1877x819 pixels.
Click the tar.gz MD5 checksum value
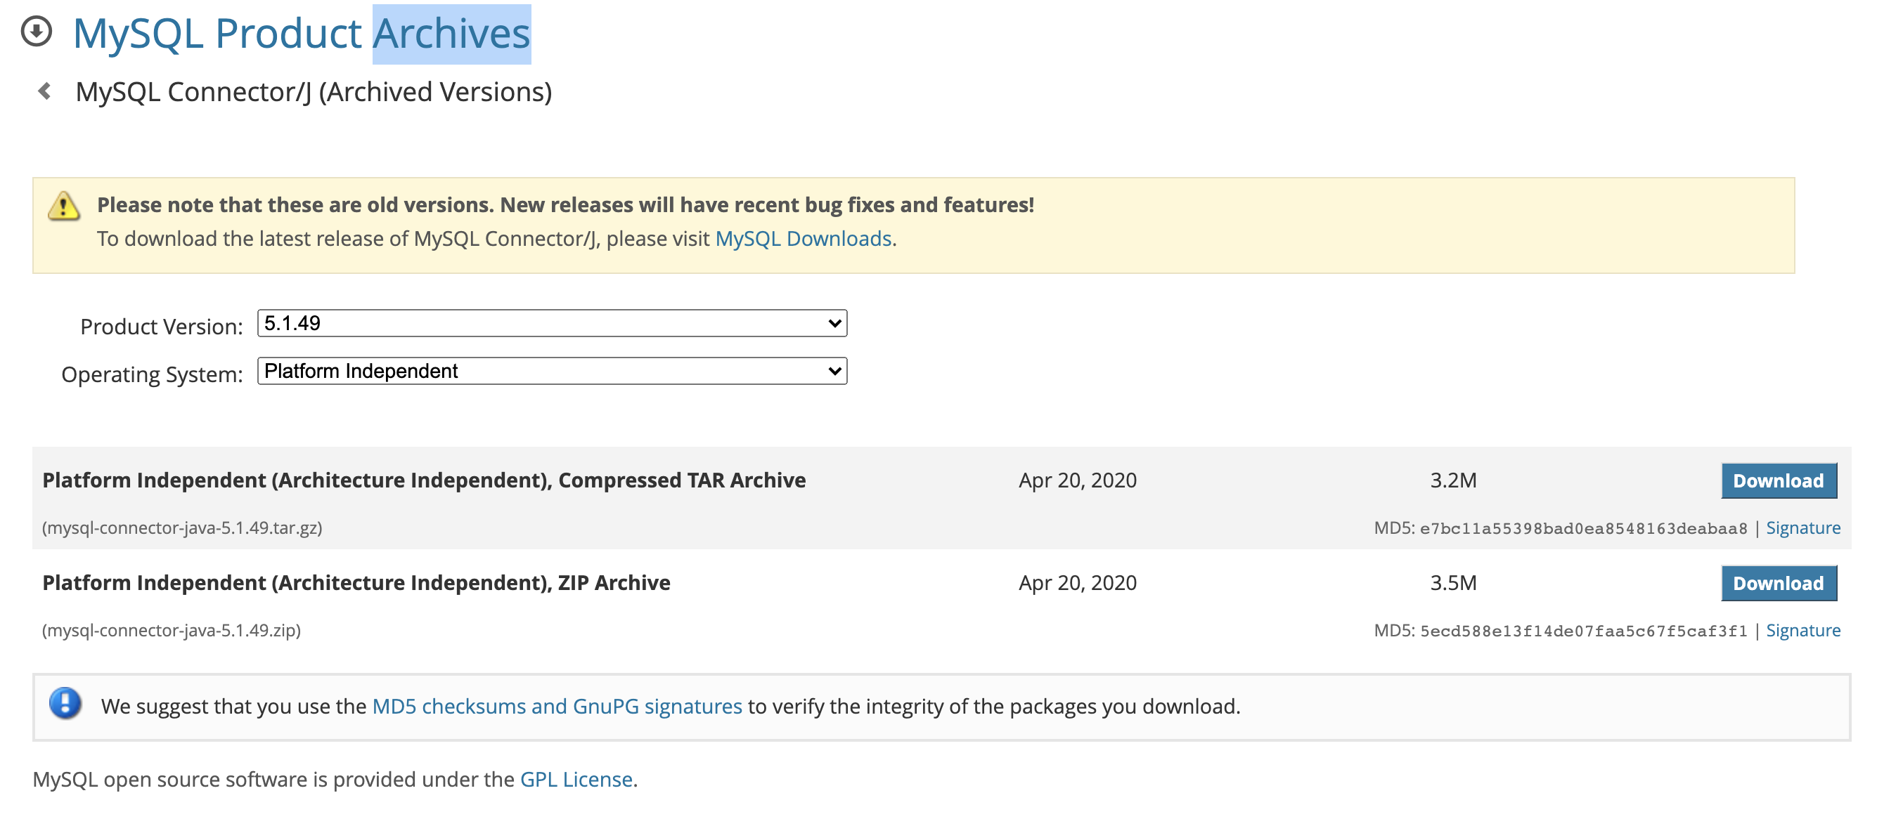(x=1582, y=528)
